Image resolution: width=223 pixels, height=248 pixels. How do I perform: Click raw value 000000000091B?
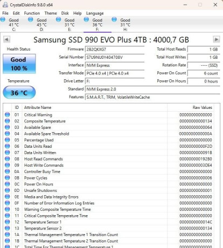(196, 153)
